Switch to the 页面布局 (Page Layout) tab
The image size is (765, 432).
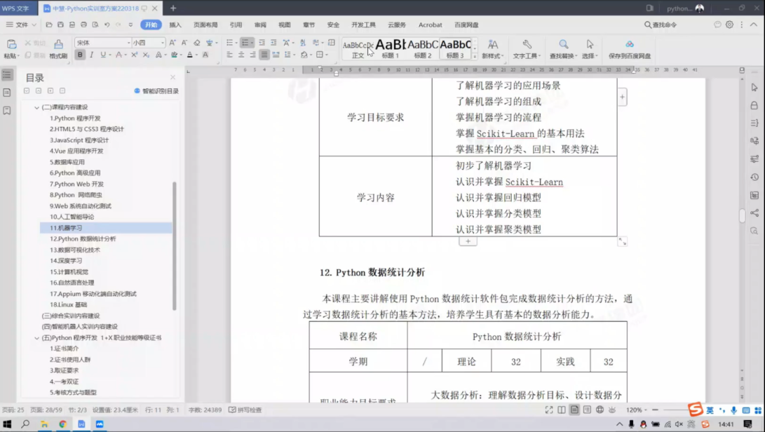(205, 25)
